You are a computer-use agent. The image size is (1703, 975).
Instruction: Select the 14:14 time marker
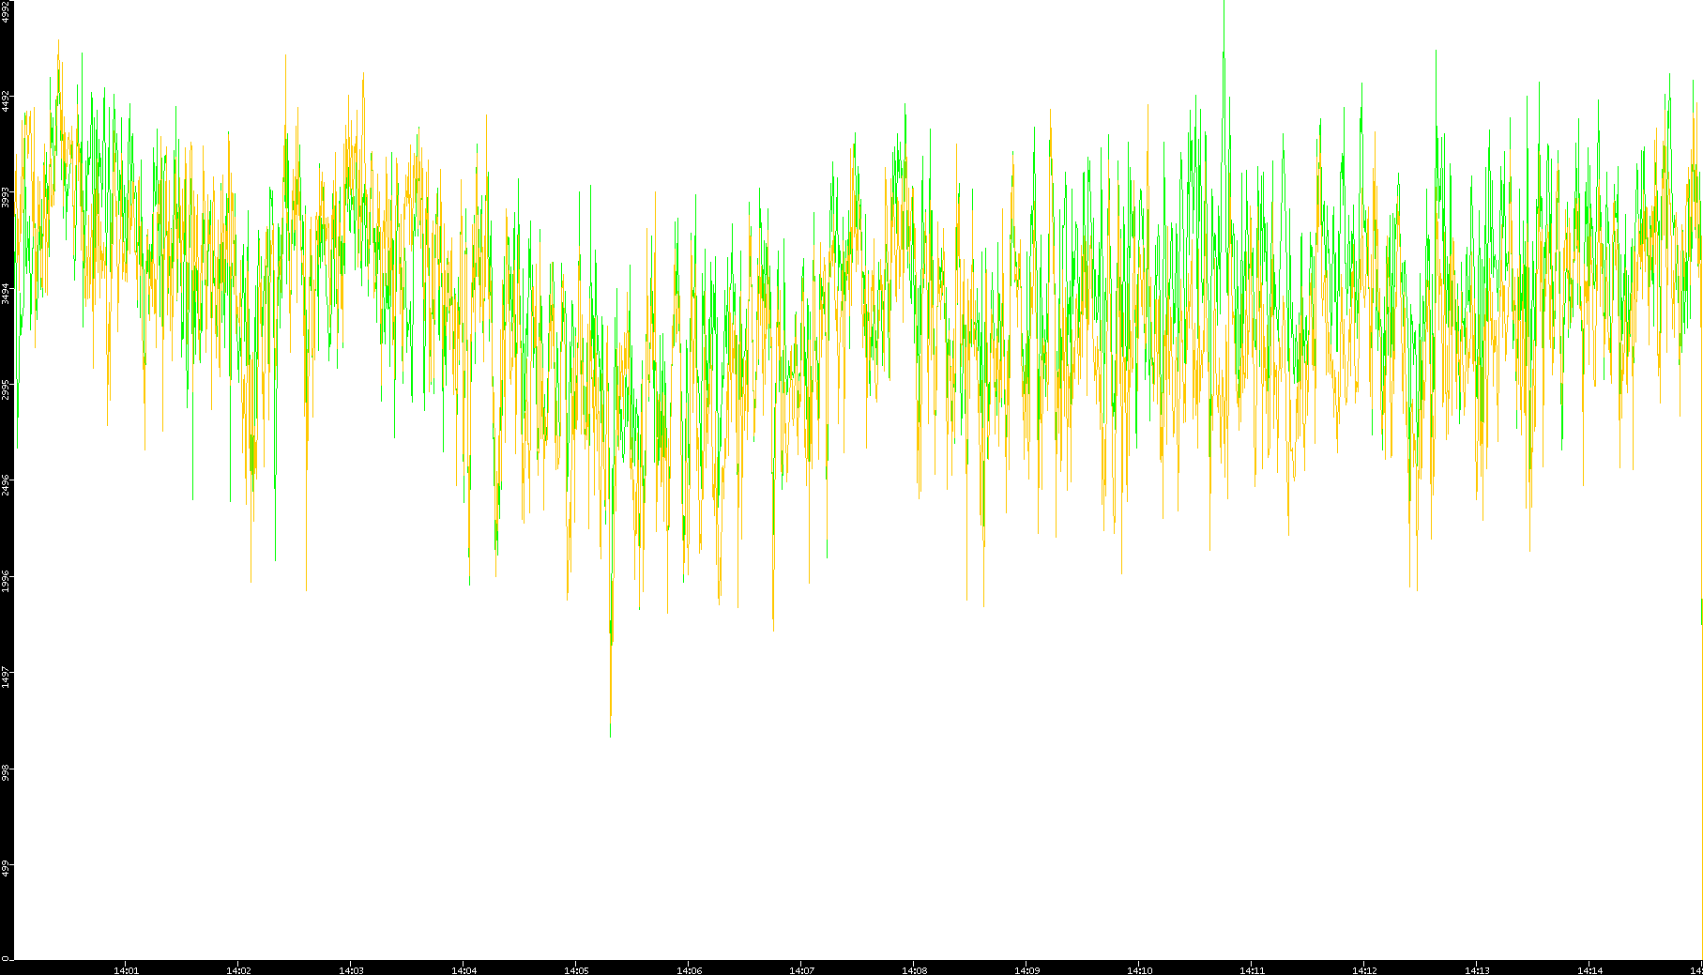1589,970
